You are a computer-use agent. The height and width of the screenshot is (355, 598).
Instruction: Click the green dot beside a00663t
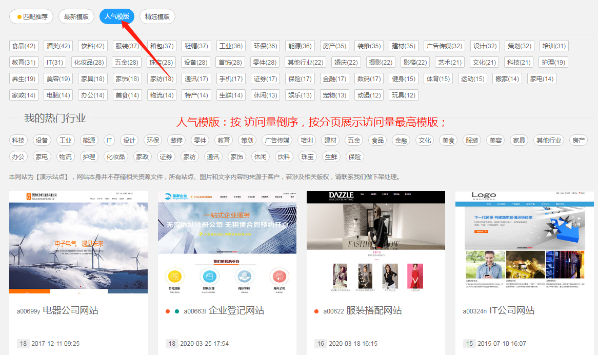click(x=177, y=311)
